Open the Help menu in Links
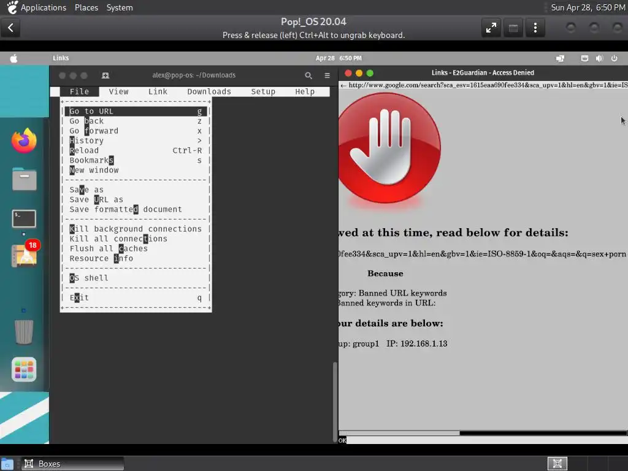Image resolution: width=628 pixels, height=471 pixels. [305, 92]
